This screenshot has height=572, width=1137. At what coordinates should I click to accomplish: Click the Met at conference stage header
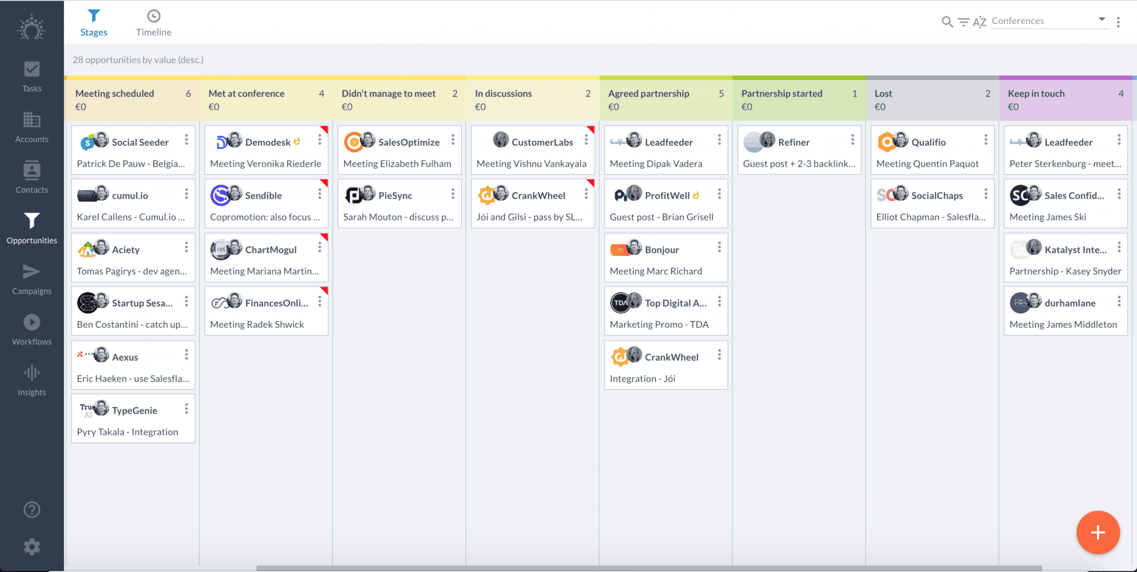(x=266, y=100)
